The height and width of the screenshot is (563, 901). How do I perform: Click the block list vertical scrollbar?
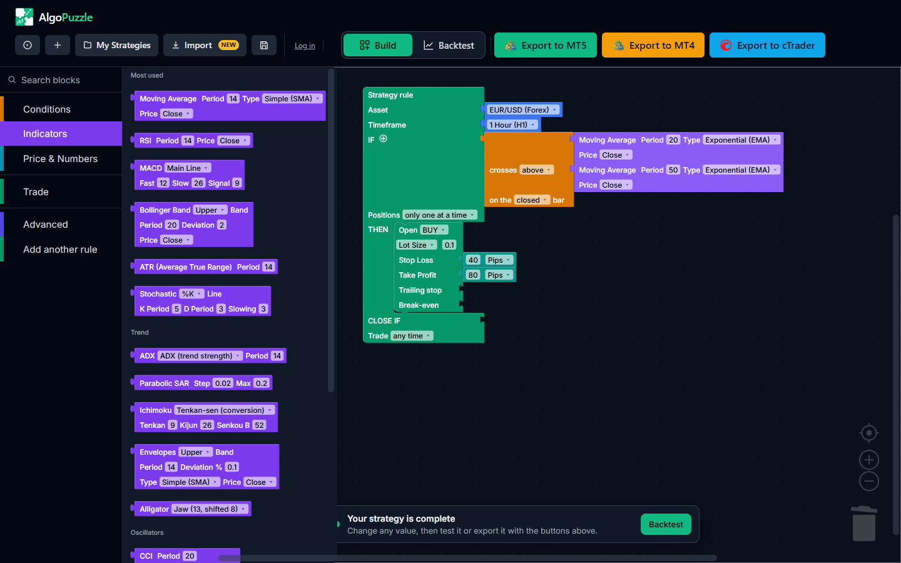(x=331, y=230)
